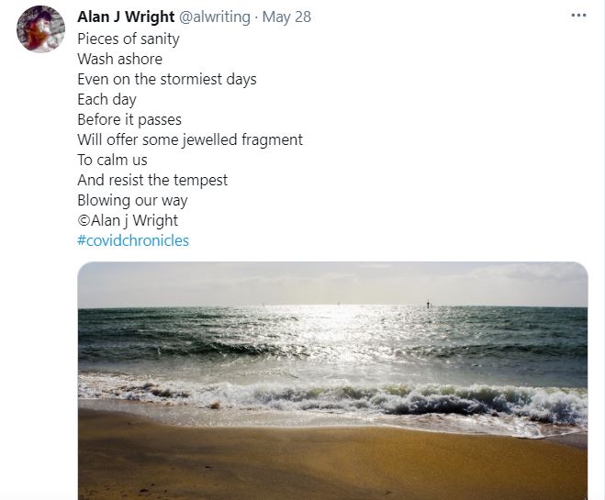The image size is (605, 500).
Task: Click the "©Alan j Wright" credit line
Action: point(128,220)
